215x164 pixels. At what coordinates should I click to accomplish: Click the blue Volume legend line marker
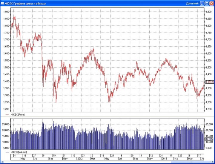(7, 152)
